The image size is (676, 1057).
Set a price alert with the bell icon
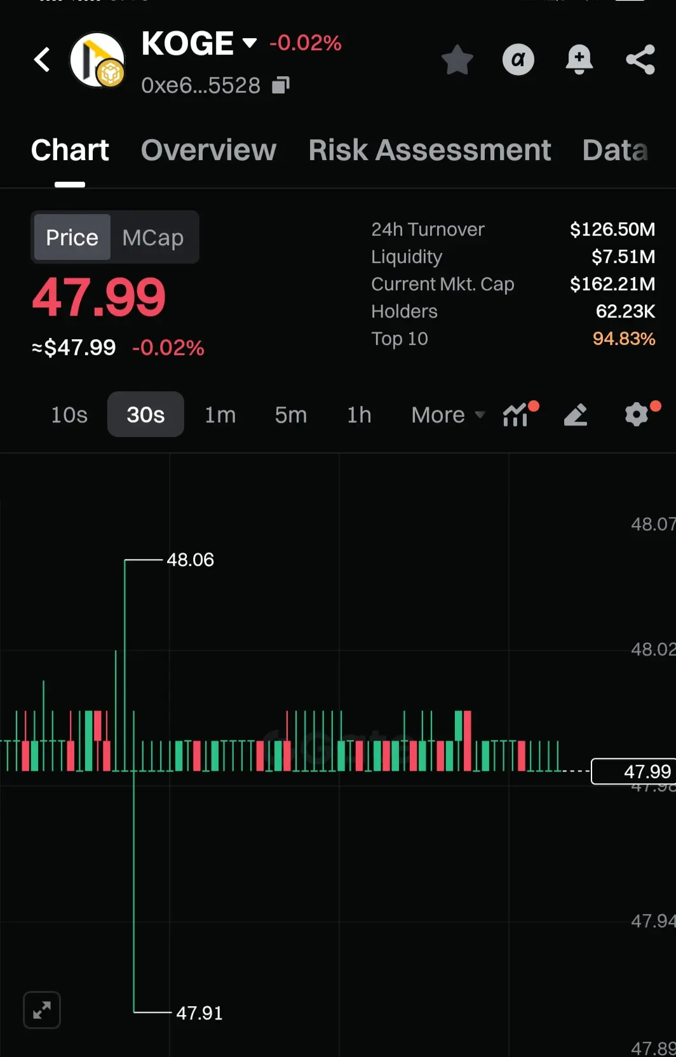579,60
